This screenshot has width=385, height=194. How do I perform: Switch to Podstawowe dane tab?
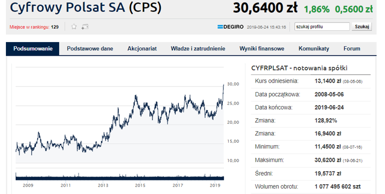(90, 48)
